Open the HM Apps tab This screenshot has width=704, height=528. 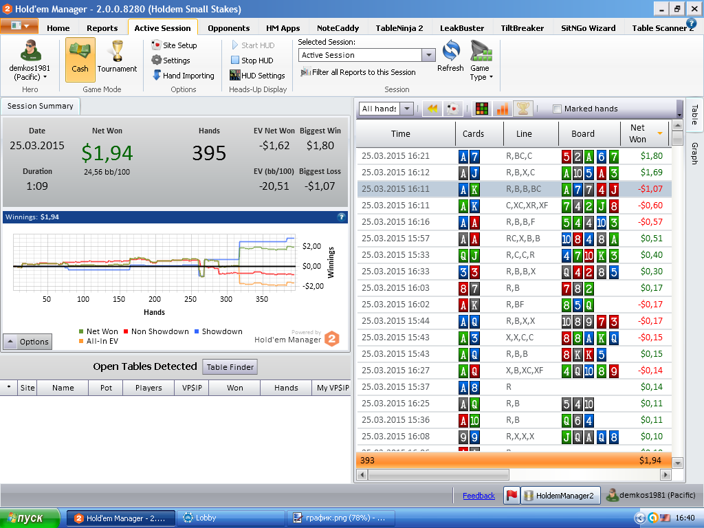pos(283,27)
